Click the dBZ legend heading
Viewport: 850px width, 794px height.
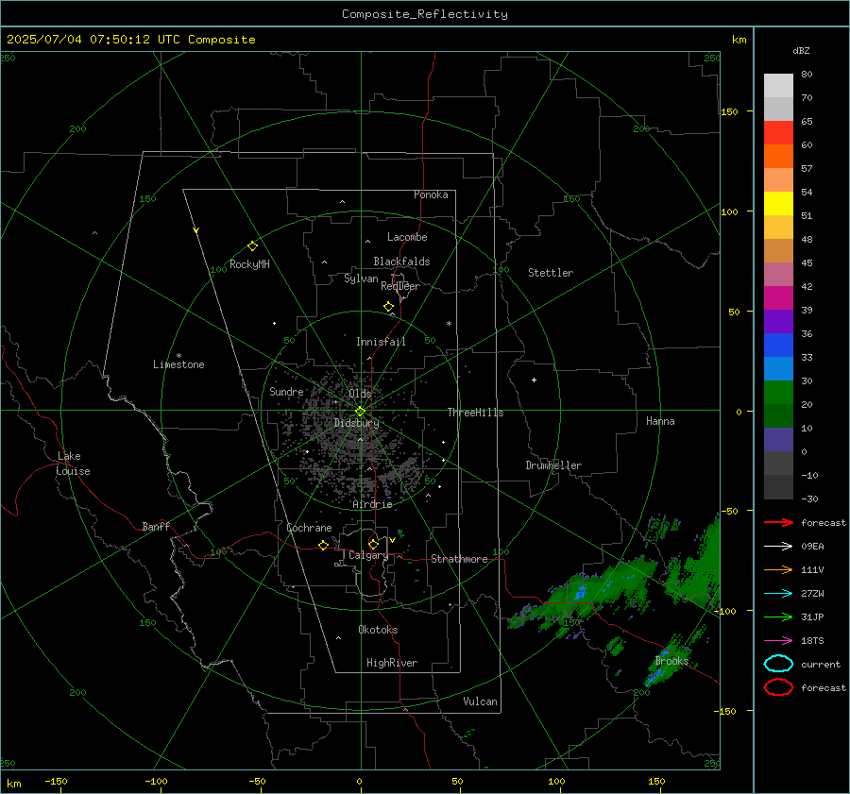point(801,50)
